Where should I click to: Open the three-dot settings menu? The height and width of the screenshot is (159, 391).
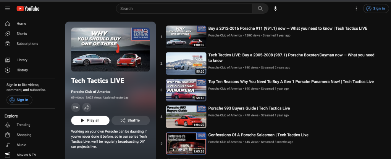[356, 8]
